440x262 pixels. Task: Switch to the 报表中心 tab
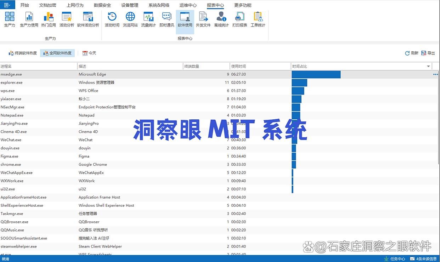215,5
